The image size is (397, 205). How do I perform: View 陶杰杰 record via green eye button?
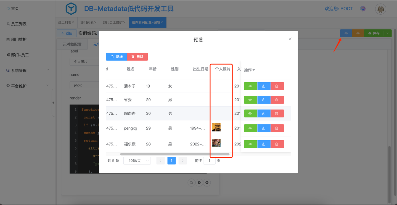(250, 114)
